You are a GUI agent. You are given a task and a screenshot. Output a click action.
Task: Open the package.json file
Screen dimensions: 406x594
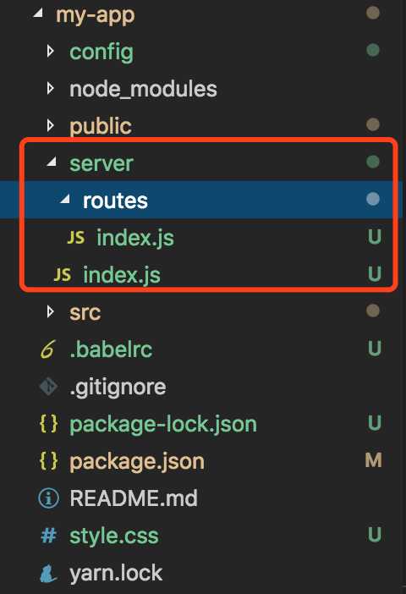pyautogui.click(x=137, y=462)
